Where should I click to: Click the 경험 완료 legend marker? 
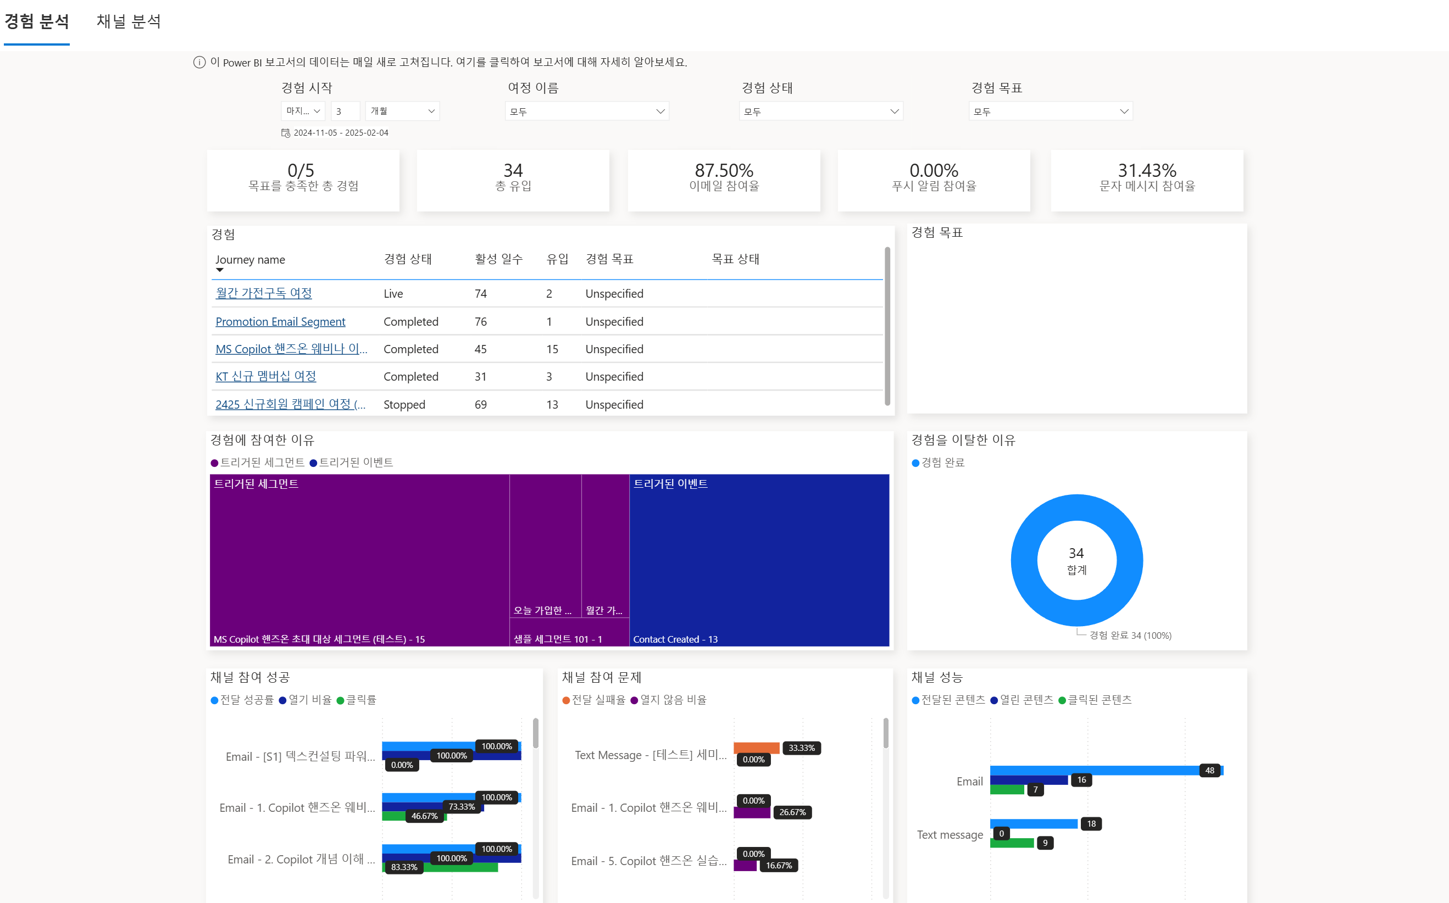tap(915, 463)
